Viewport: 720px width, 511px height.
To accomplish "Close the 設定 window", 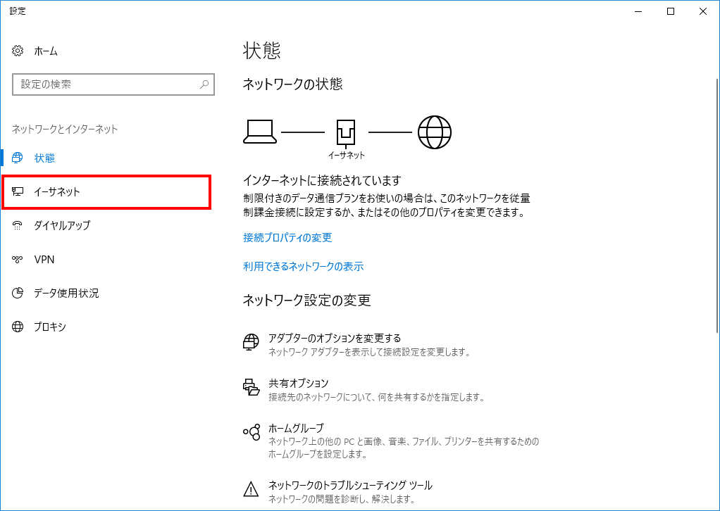I will click(702, 11).
